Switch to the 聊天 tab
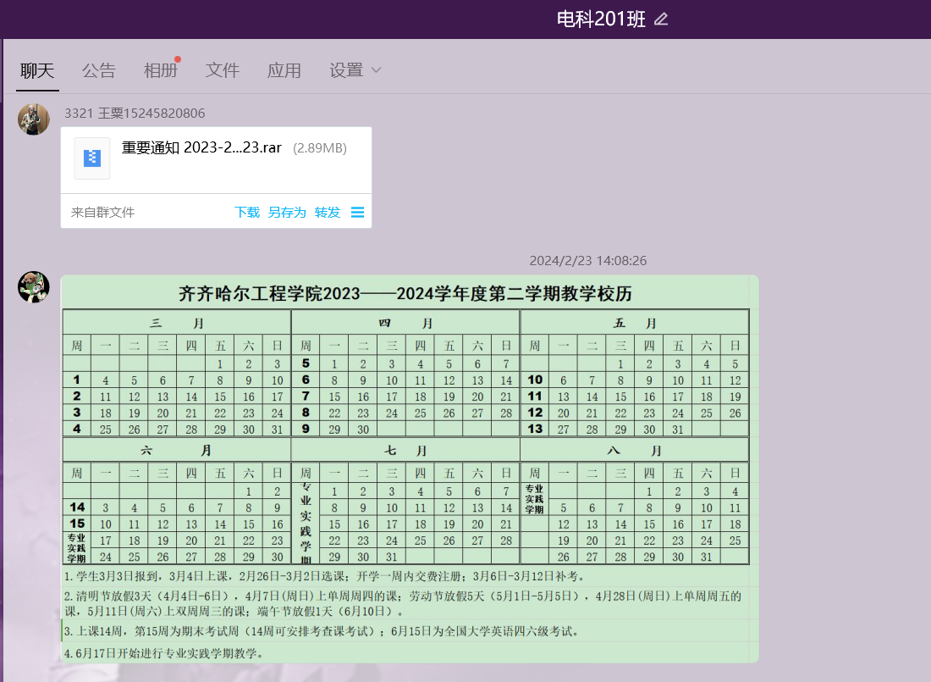The width and height of the screenshot is (931, 682). 37,70
